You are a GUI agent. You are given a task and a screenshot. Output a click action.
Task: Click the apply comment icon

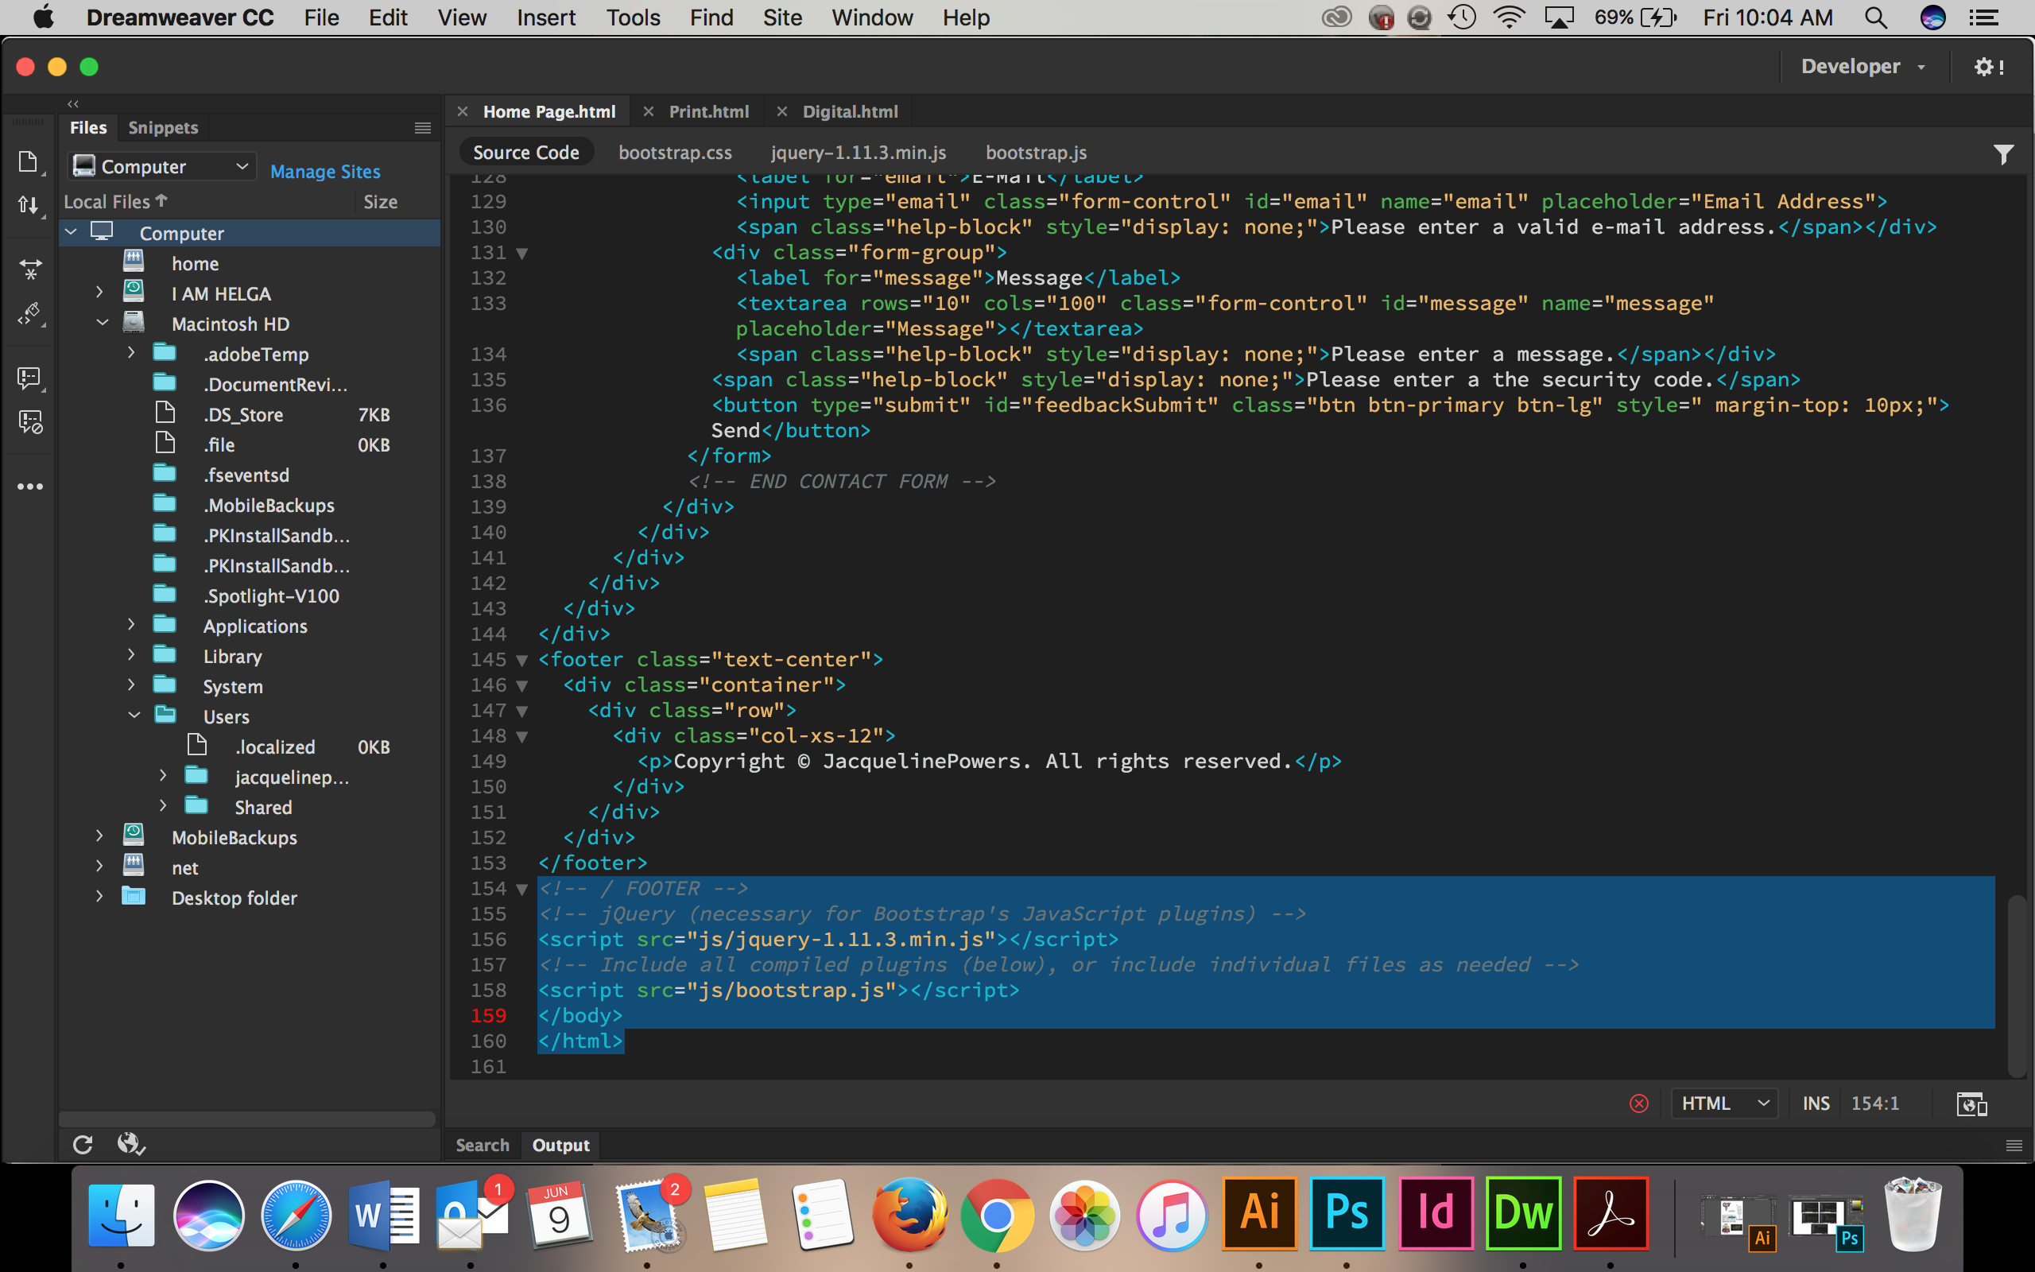29,378
